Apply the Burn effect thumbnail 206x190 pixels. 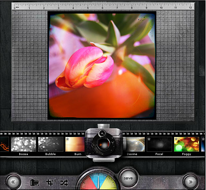(76, 144)
